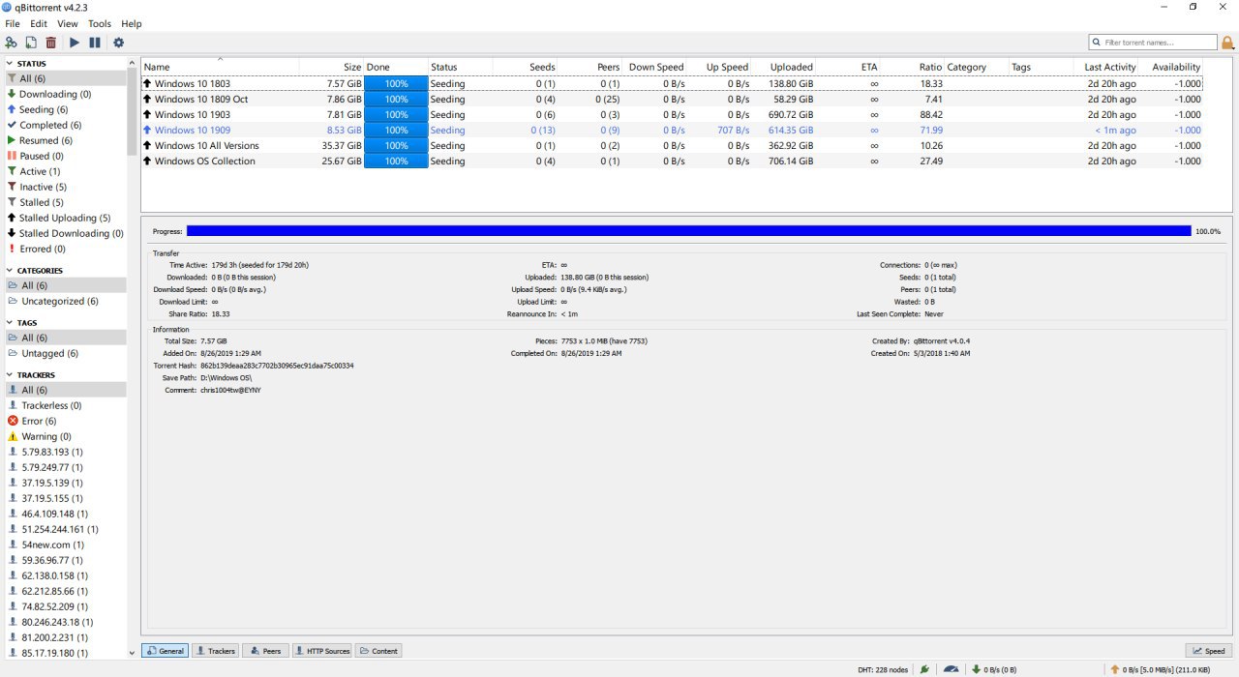Viewport: 1239px width, 677px height.
Task: Select the Completed (6) status filter
Action: click(50, 125)
